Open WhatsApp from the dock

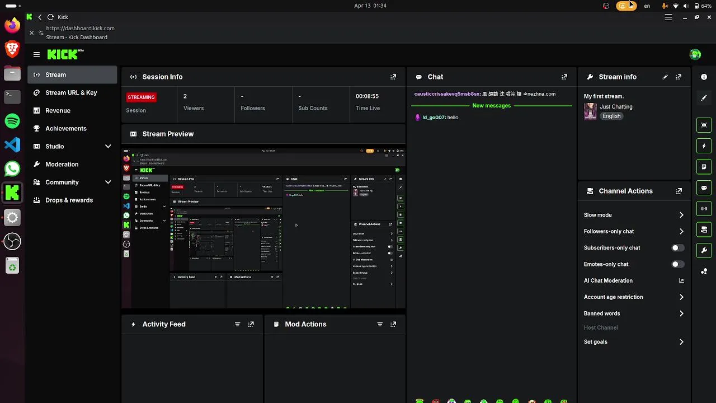tap(12, 168)
